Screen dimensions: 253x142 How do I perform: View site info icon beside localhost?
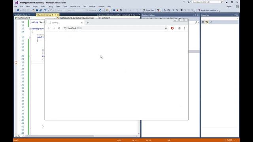tap(65, 28)
